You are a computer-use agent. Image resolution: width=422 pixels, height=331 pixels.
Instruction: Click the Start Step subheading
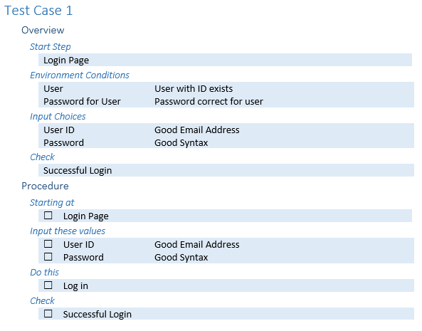(50, 47)
